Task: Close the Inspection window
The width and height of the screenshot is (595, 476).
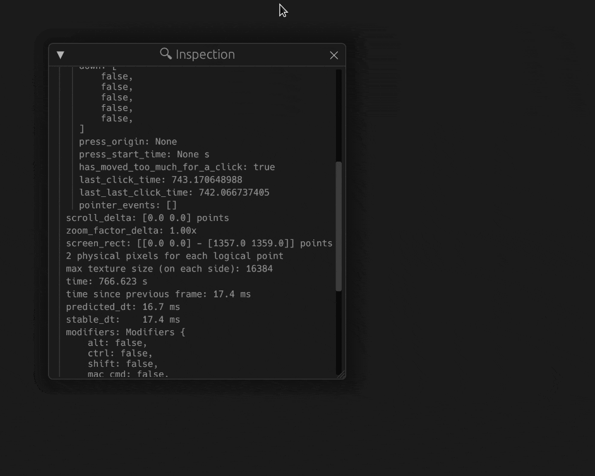Action: (x=334, y=56)
